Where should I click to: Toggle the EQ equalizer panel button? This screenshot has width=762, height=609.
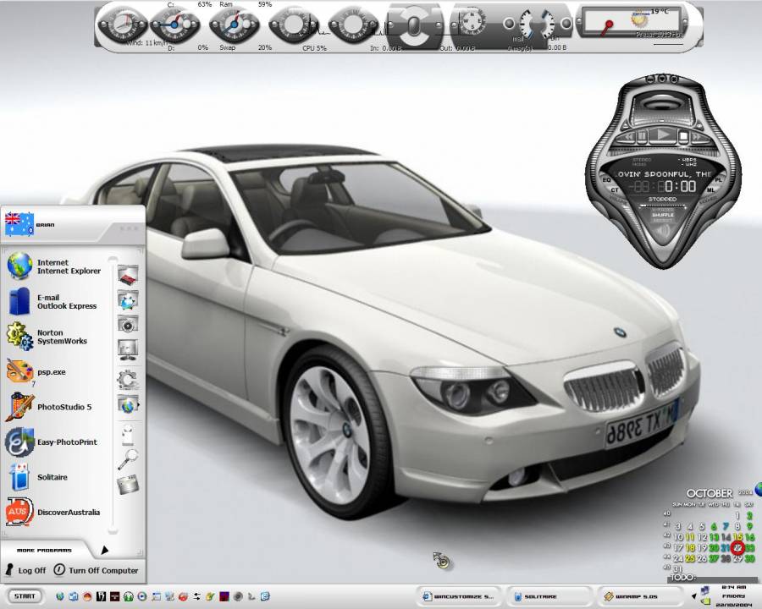(606, 179)
